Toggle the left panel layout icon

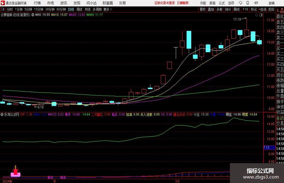pos(2,9)
